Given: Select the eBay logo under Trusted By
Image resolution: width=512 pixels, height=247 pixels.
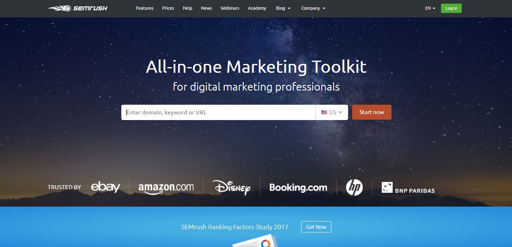Looking at the screenshot, I should pos(105,187).
